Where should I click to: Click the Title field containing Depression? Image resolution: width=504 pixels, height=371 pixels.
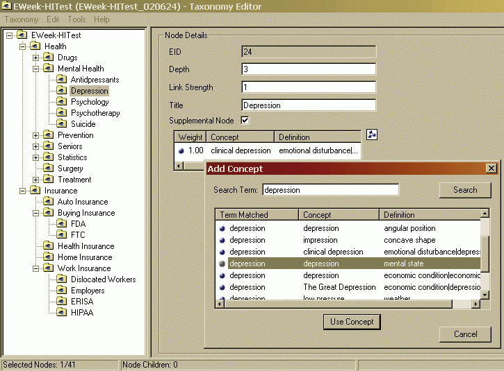pos(309,105)
